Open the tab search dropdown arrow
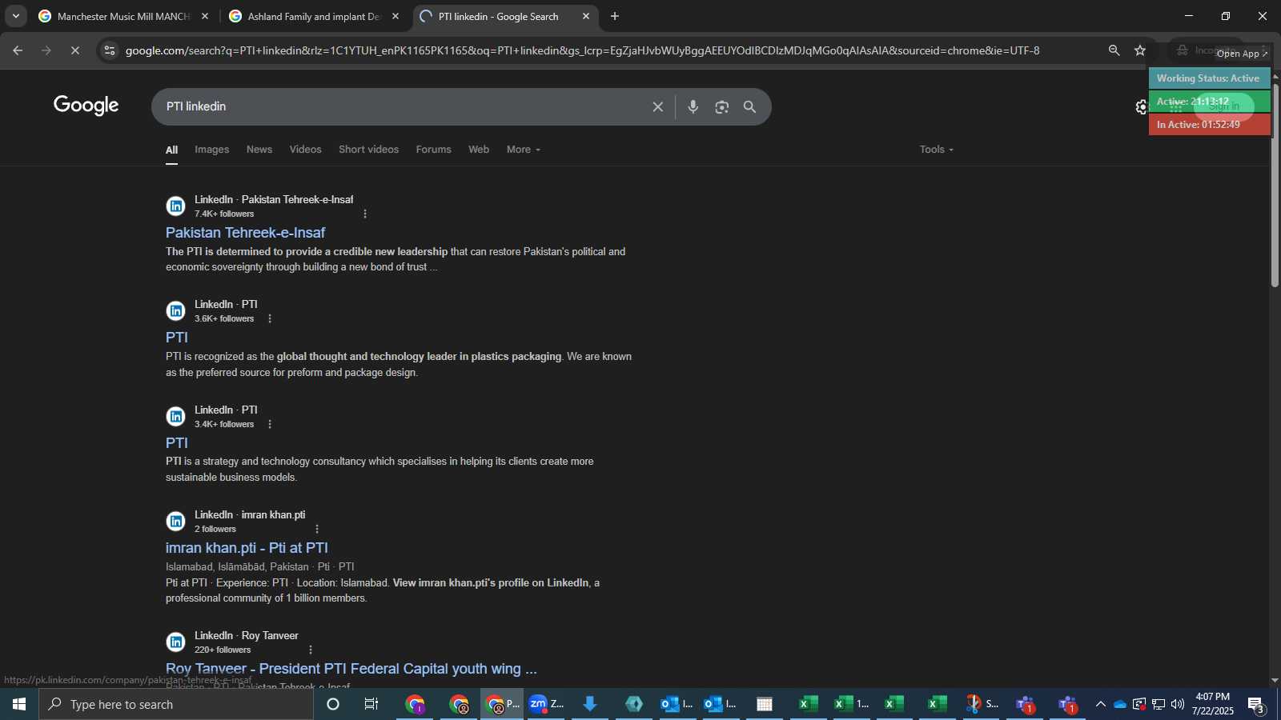The image size is (1281, 720). (15, 16)
